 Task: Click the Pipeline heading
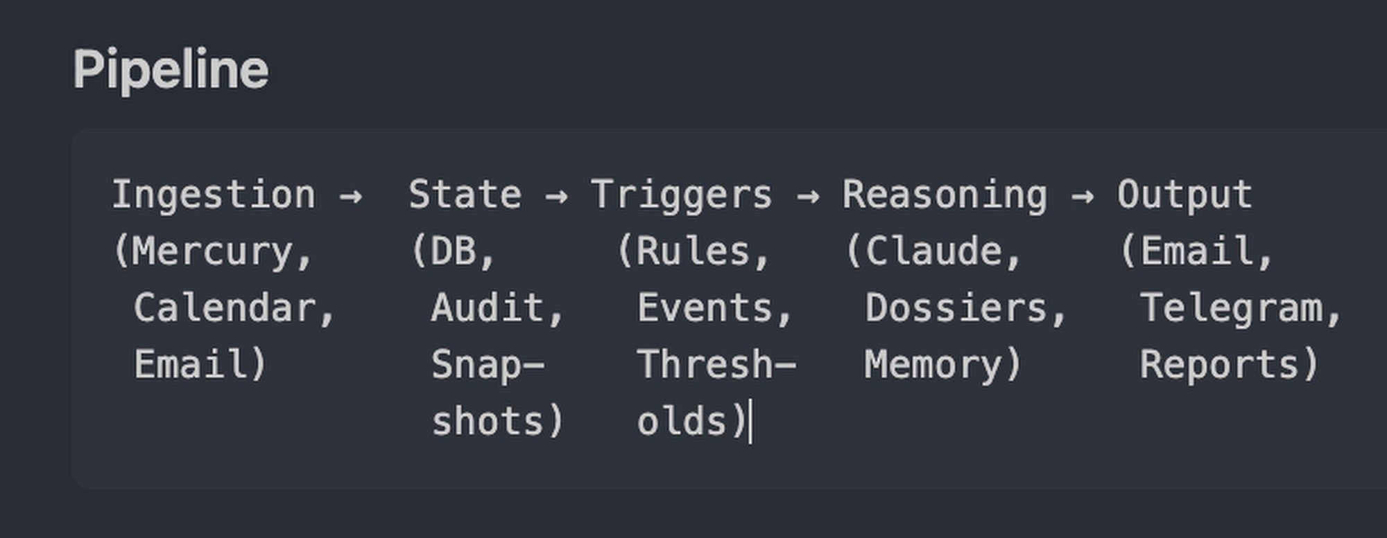click(x=171, y=70)
